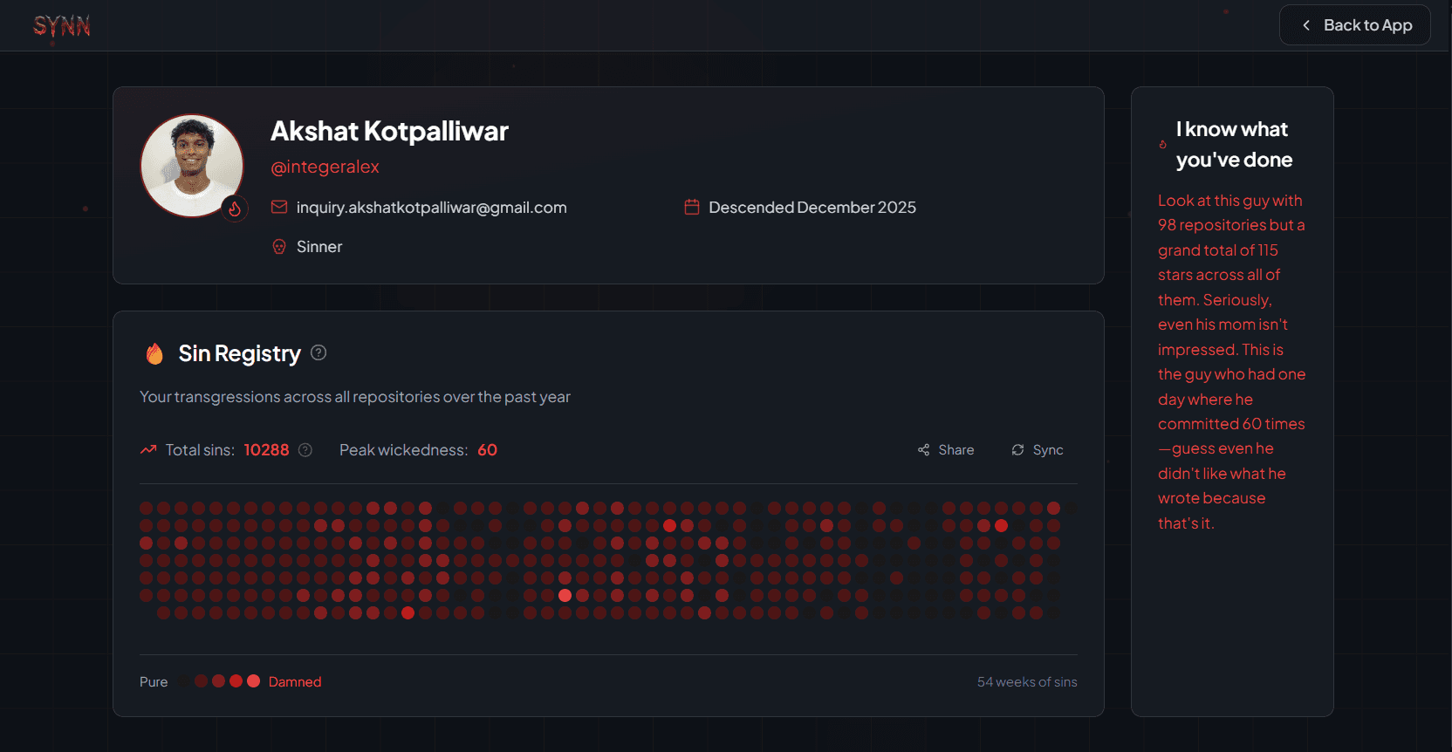Click the darkest legend dot next to Pure
1452x752 pixels.
[184, 681]
